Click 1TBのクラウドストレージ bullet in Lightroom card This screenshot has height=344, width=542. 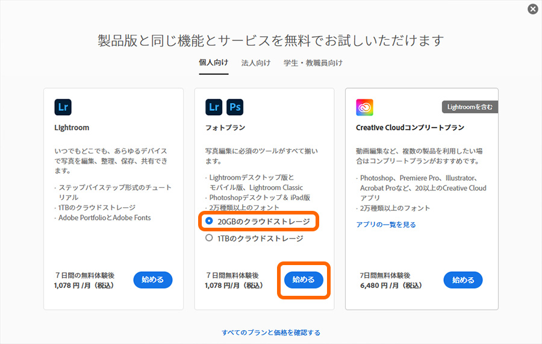tap(97, 208)
